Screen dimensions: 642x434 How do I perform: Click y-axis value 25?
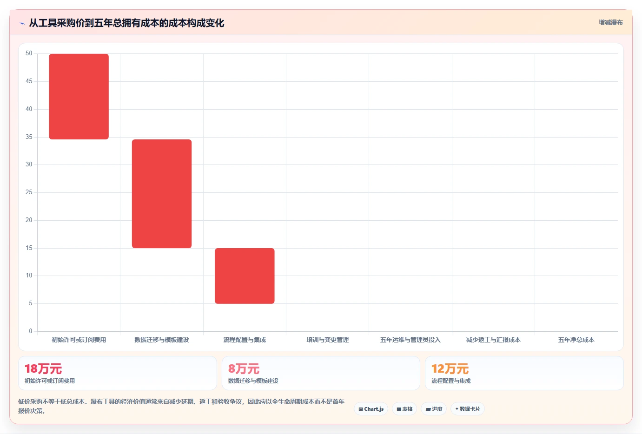(x=29, y=192)
